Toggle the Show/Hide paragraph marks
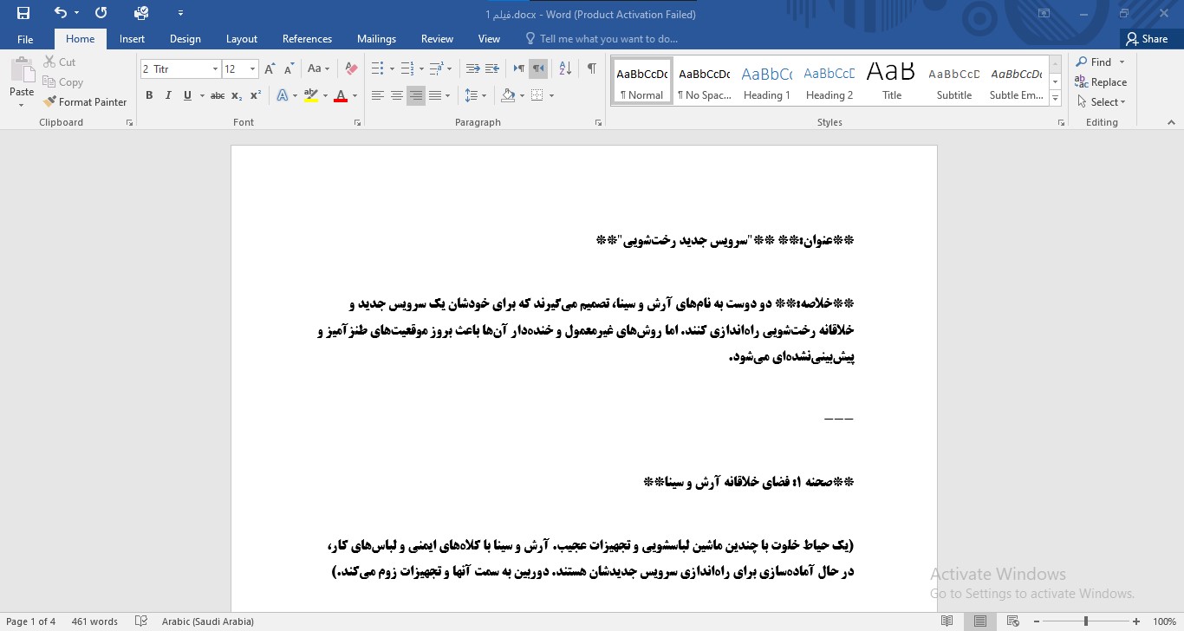This screenshot has width=1184, height=631. click(593, 68)
